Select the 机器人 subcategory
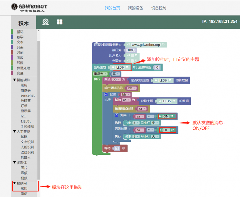This screenshot has width=240, height=197. pyautogui.click(x=26, y=157)
